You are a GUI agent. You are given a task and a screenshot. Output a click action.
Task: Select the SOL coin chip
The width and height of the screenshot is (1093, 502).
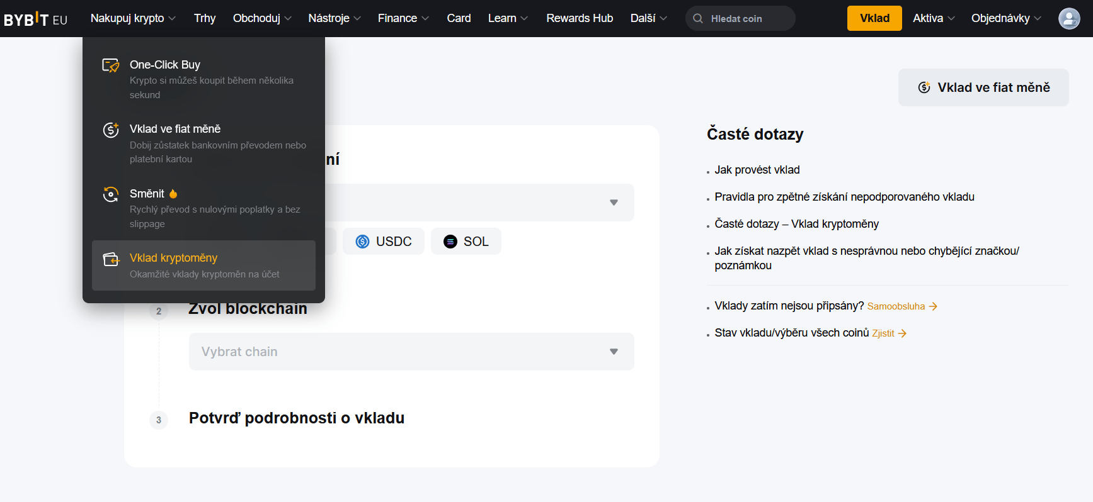tap(466, 242)
